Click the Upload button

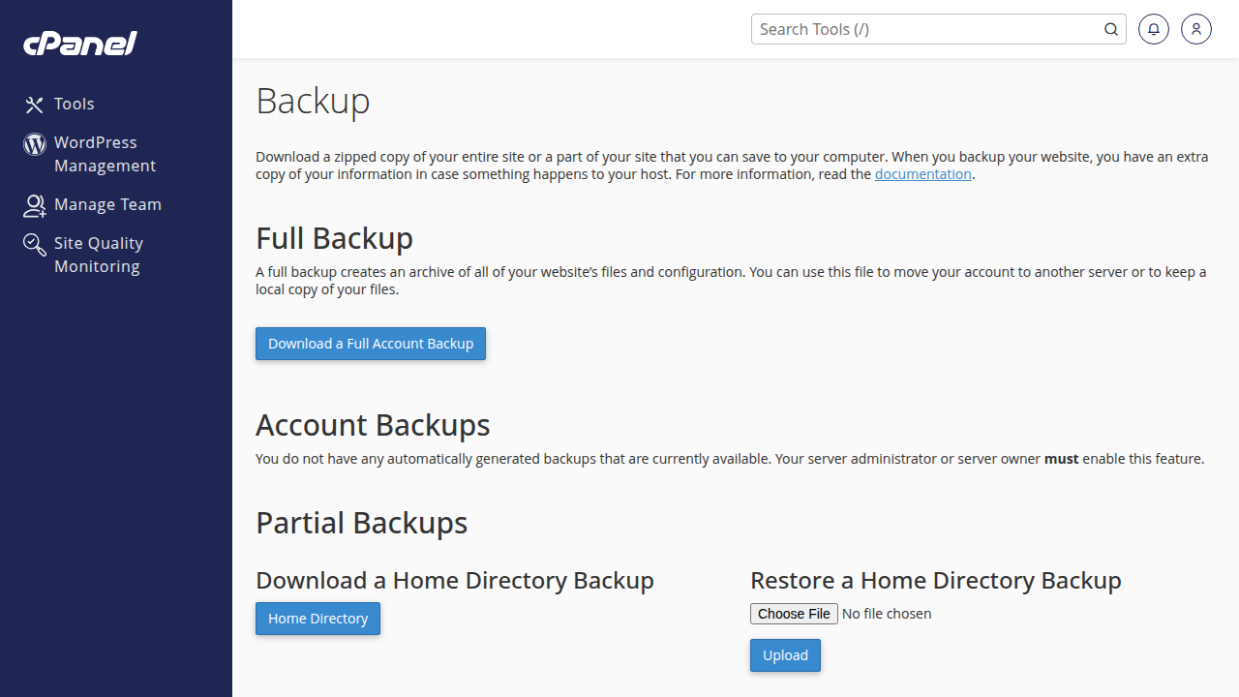tap(785, 655)
